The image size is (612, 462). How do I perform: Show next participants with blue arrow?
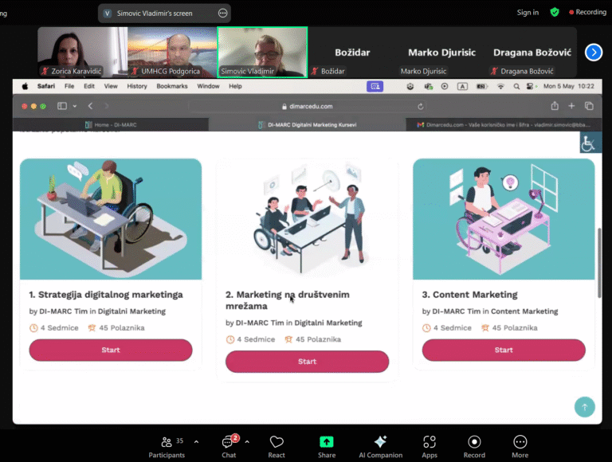594,52
